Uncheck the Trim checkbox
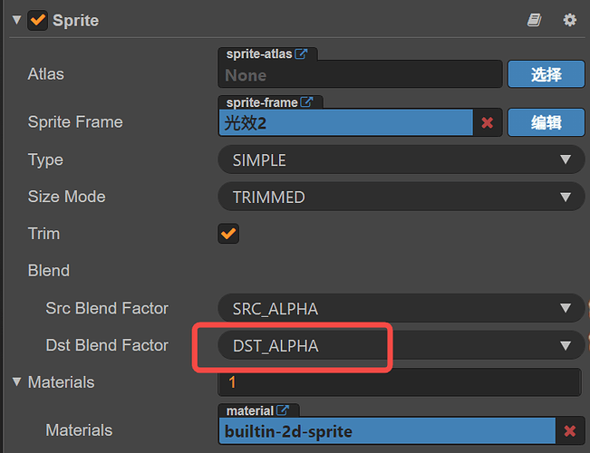The height and width of the screenshot is (453, 590). [x=228, y=234]
